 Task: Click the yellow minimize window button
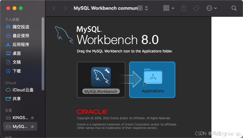point(15,8)
